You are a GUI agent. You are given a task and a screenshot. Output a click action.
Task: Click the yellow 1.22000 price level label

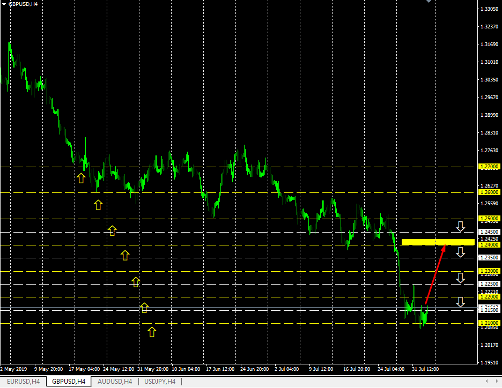click(489, 297)
